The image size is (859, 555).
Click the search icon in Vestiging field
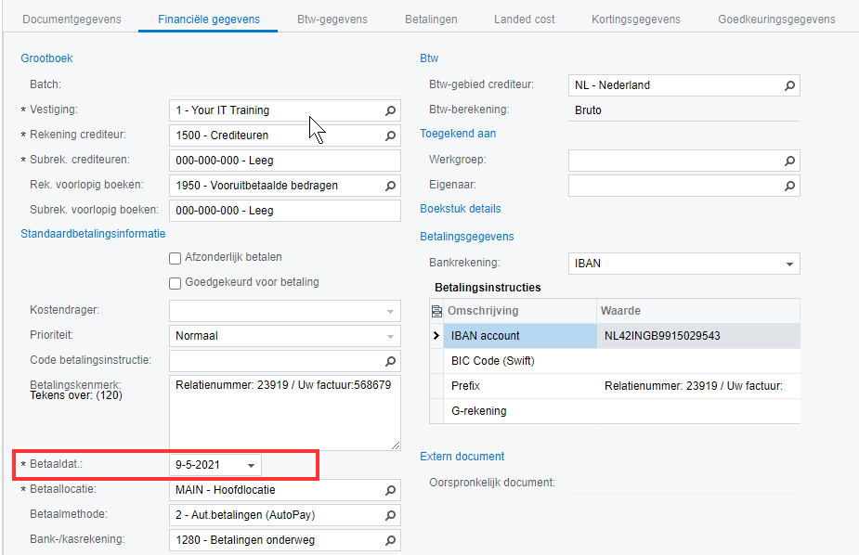pos(391,110)
